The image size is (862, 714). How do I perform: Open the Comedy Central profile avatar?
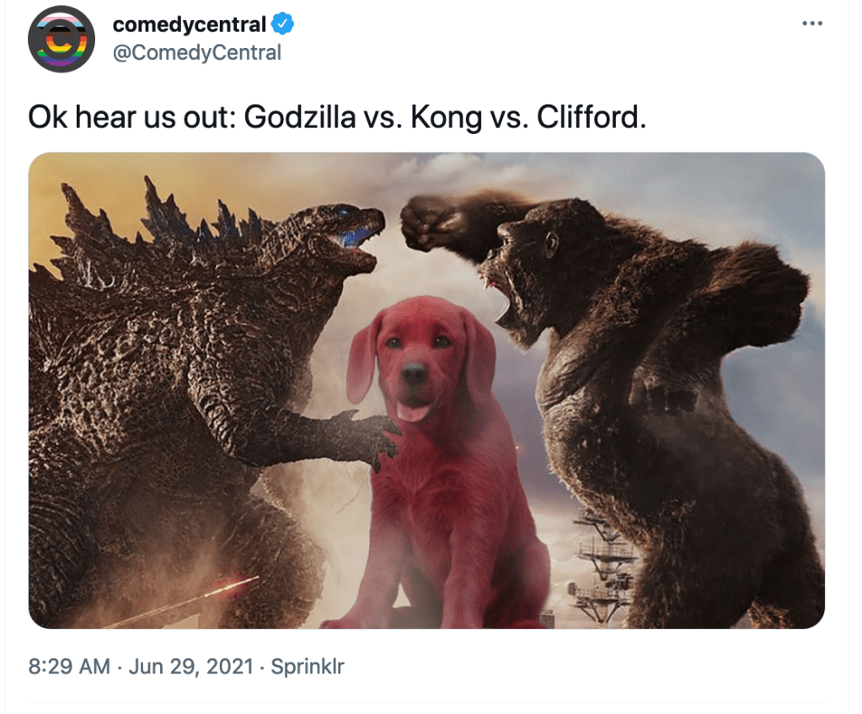[x=62, y=39]
